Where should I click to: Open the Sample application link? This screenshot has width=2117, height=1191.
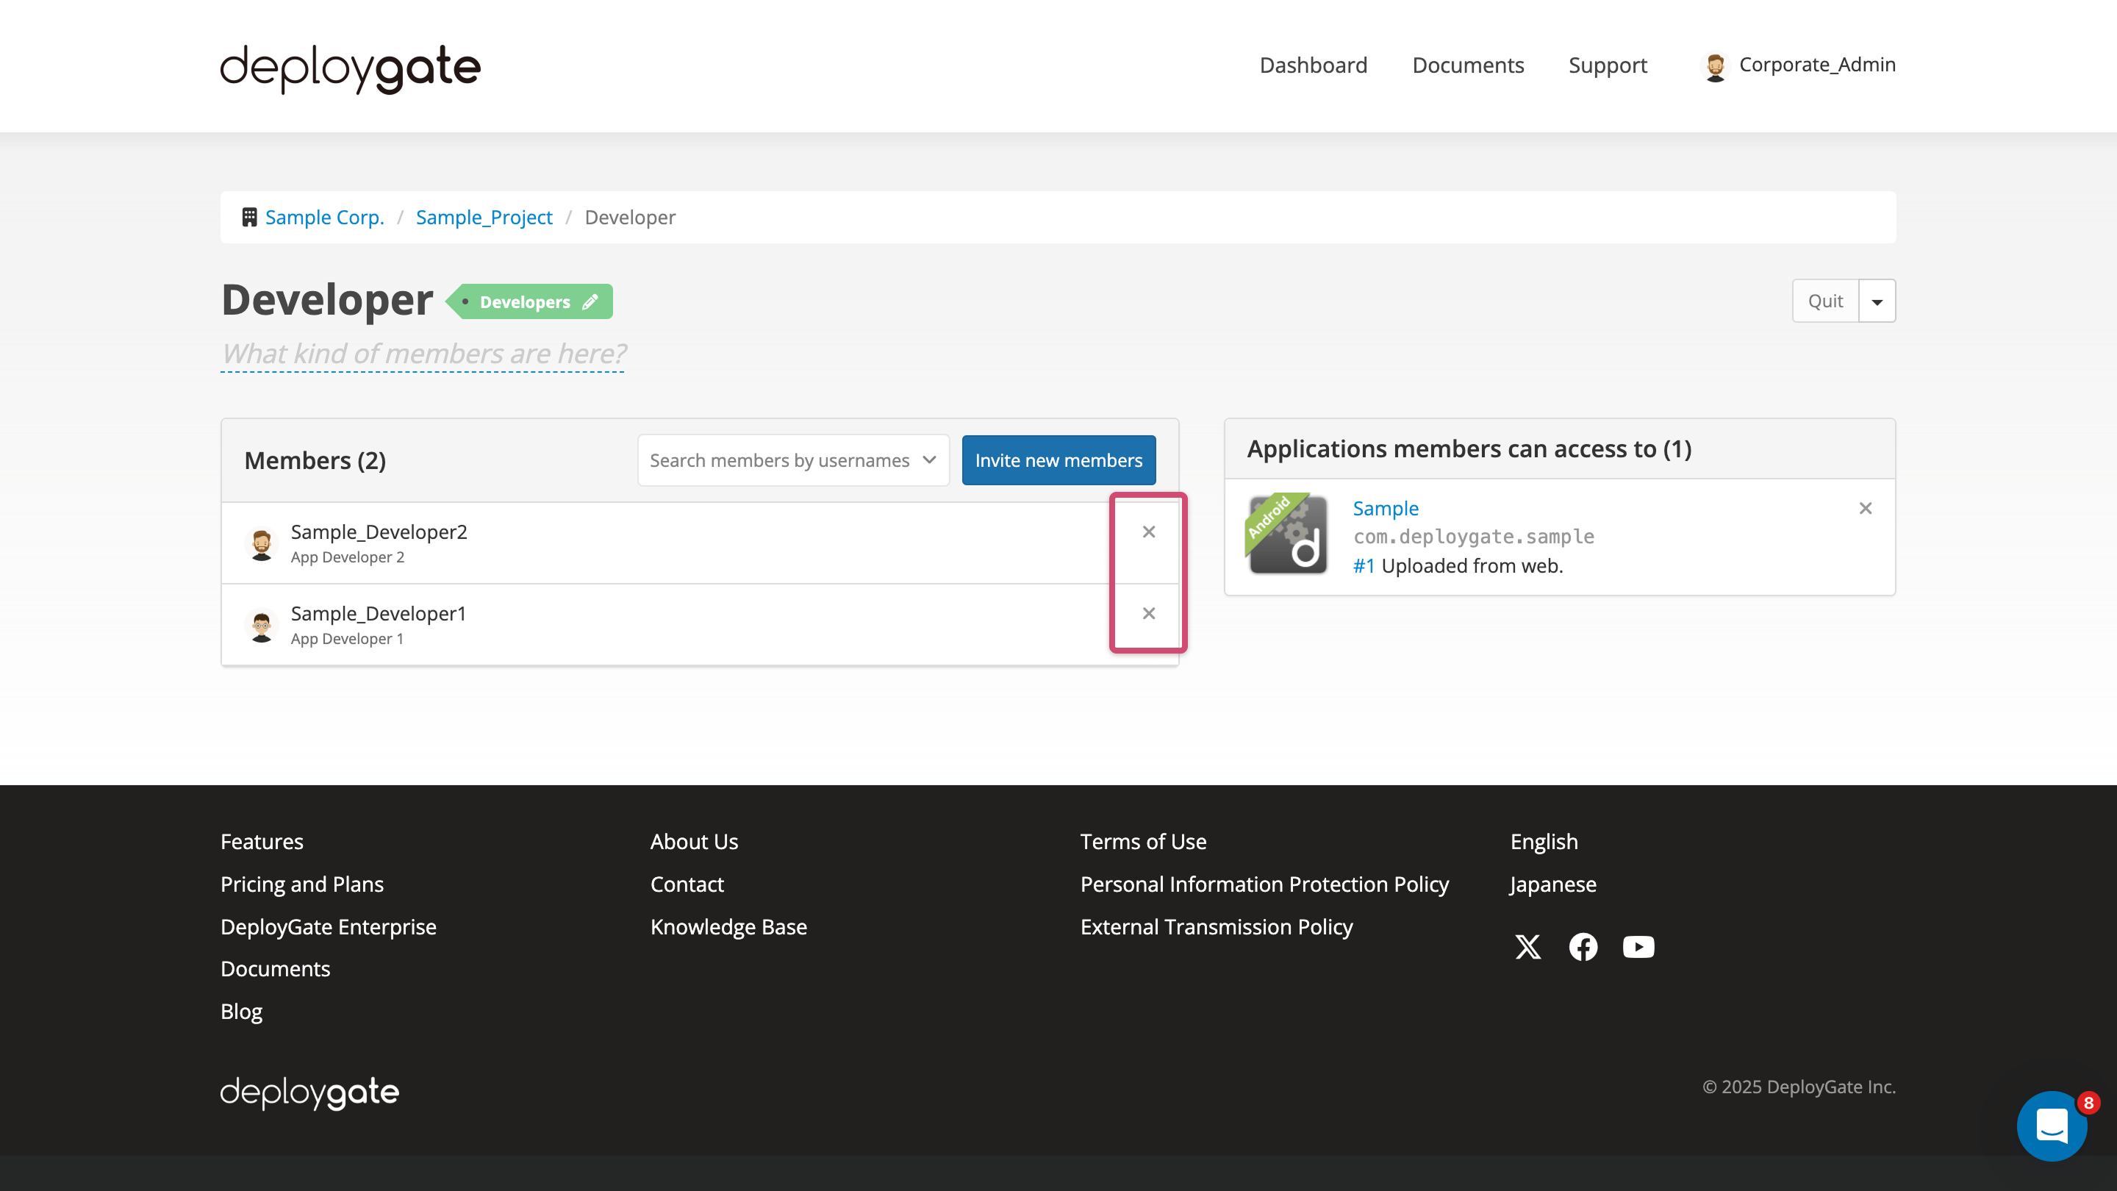coord(1385,508)
